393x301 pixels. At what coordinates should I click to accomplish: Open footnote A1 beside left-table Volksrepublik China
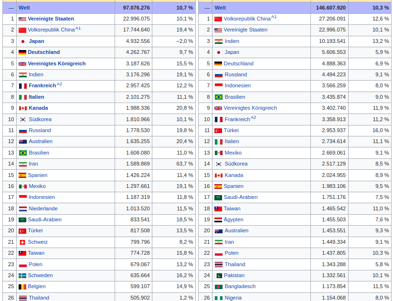(78, 28)
